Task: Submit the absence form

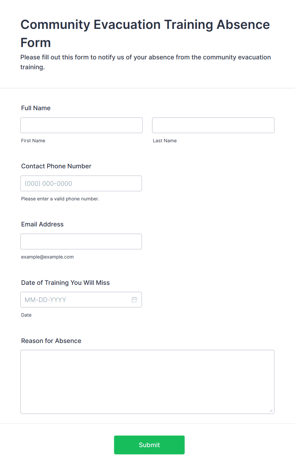Action: [149, 445]
